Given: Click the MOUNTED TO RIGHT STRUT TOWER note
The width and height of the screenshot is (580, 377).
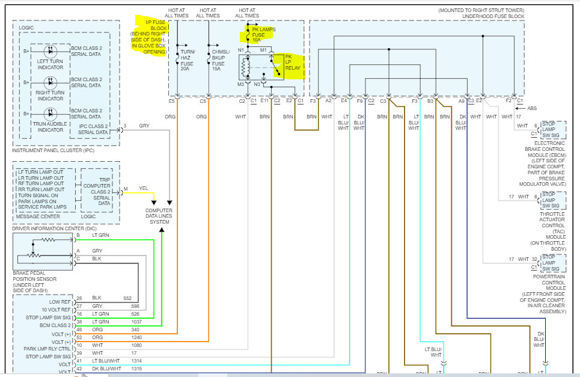Looking at the screenshot, I should (481, 10).
